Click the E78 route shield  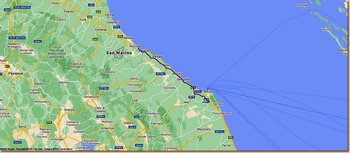[49, 122]
